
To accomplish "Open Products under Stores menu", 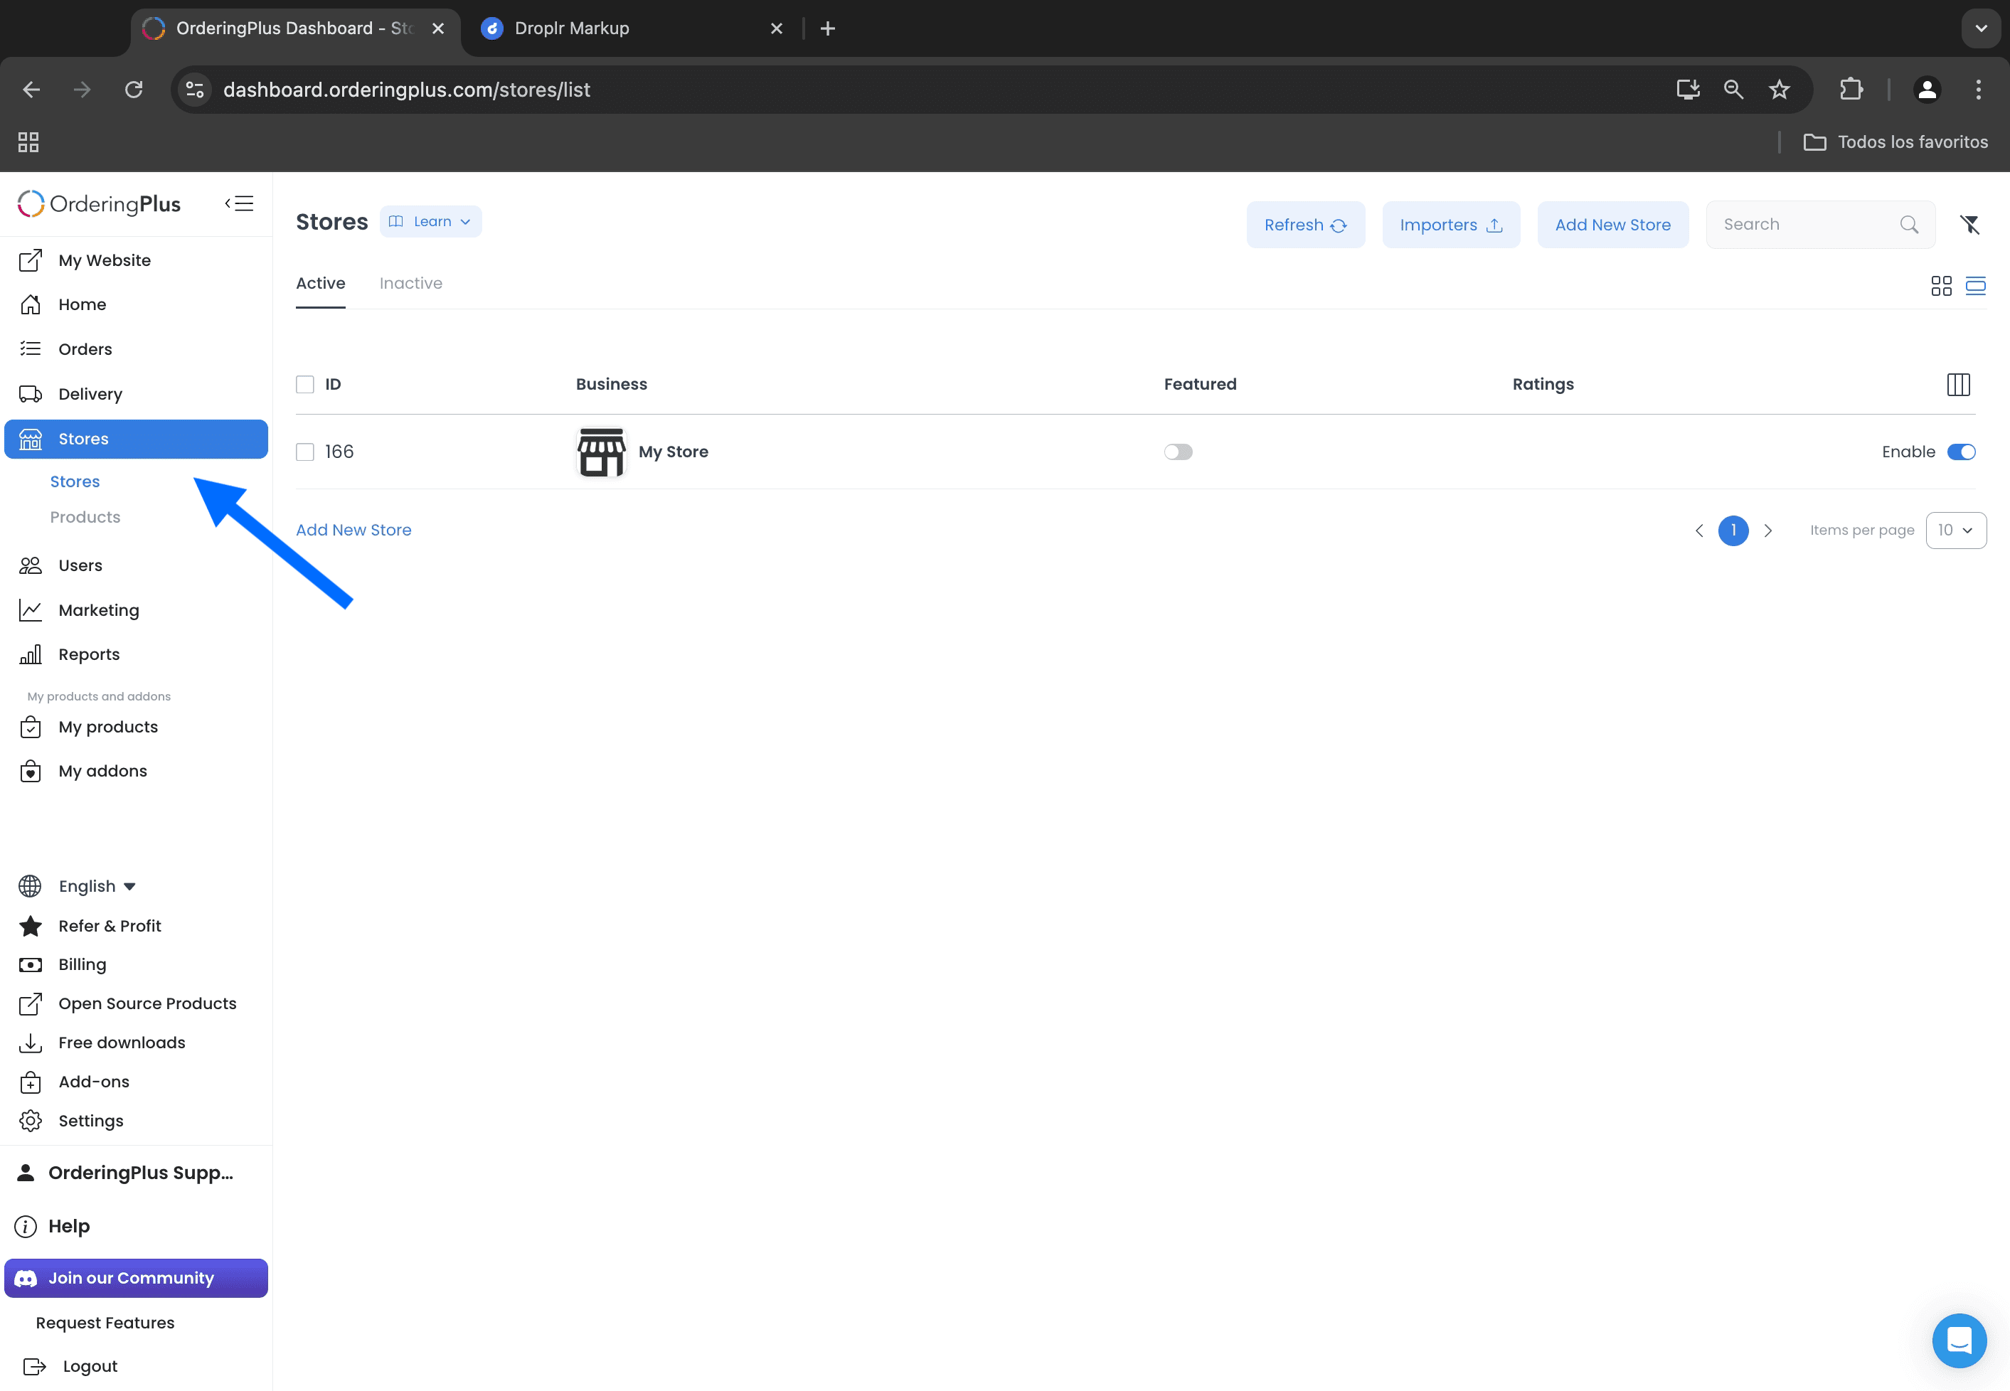I will tap(85, 517).
